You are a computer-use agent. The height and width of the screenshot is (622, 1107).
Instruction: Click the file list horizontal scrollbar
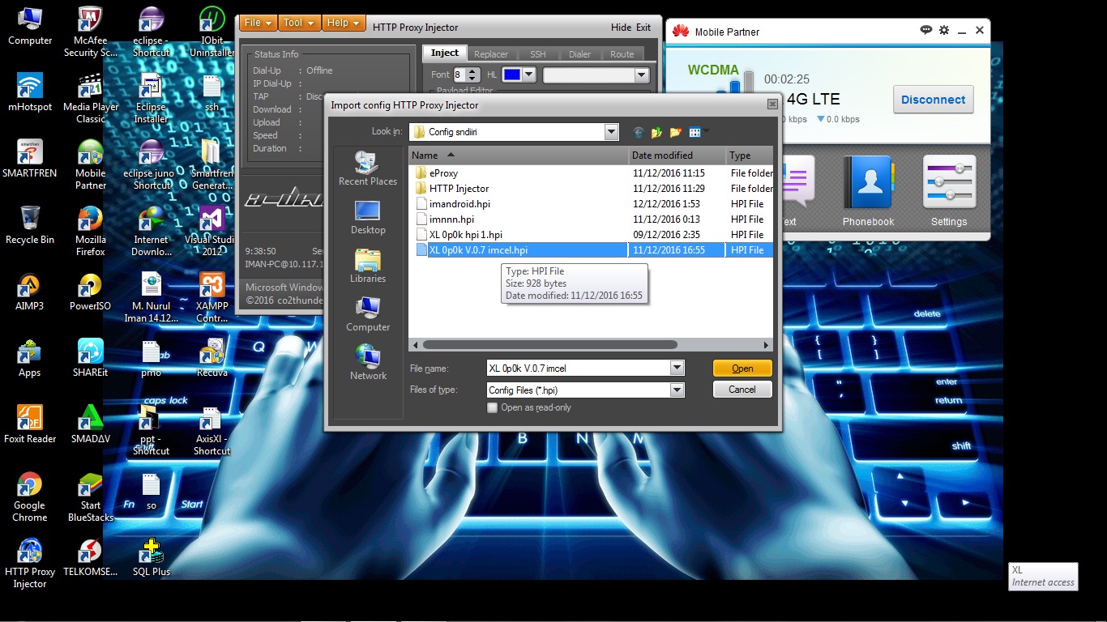(x=549, y=345)
